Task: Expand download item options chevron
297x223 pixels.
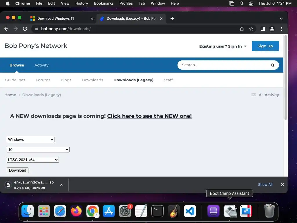Action: click(x=62, y=185)
